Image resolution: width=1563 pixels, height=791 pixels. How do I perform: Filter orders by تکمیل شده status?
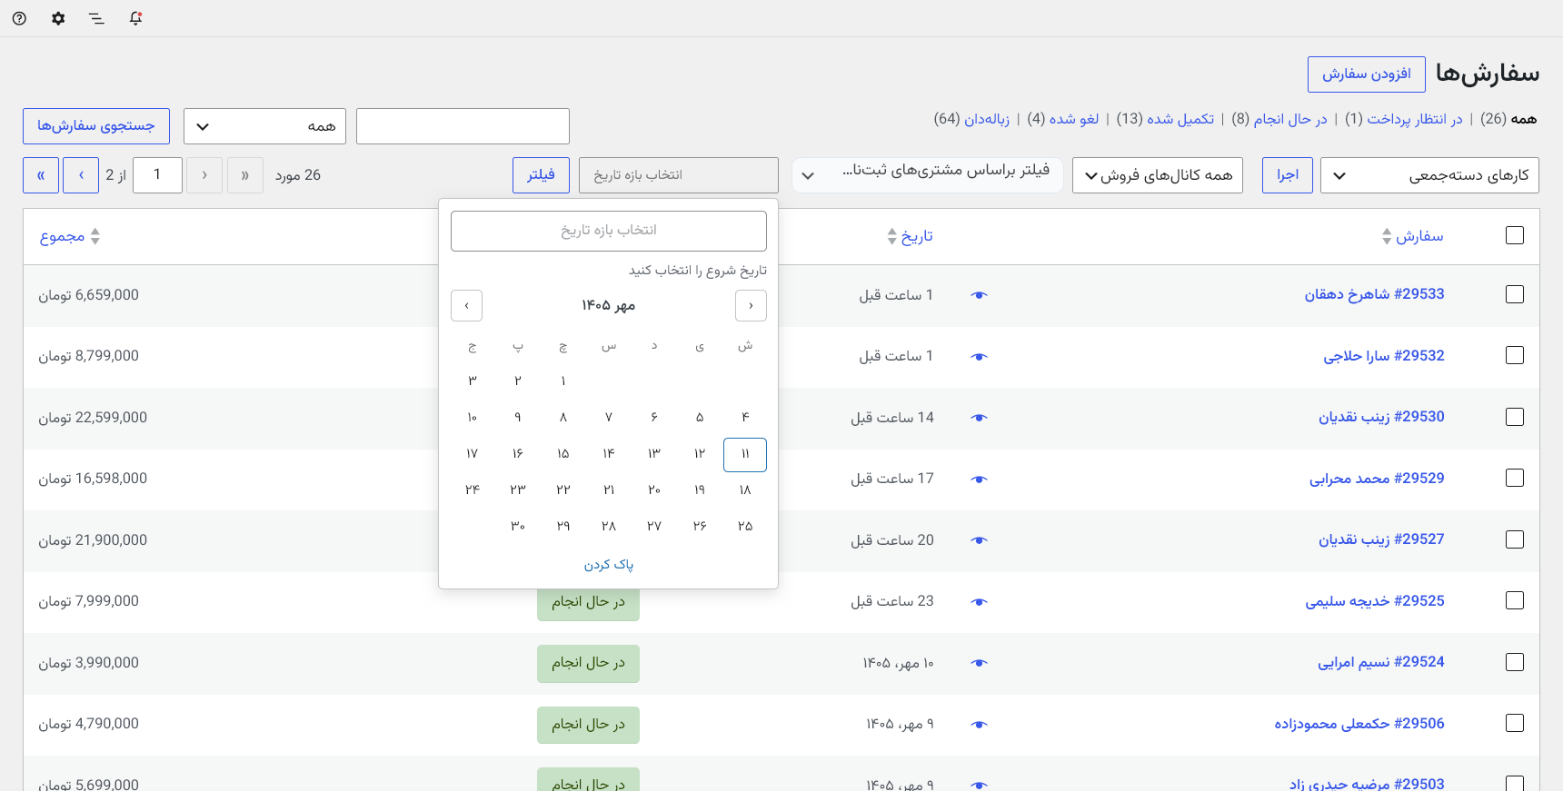coord(1180,119)
